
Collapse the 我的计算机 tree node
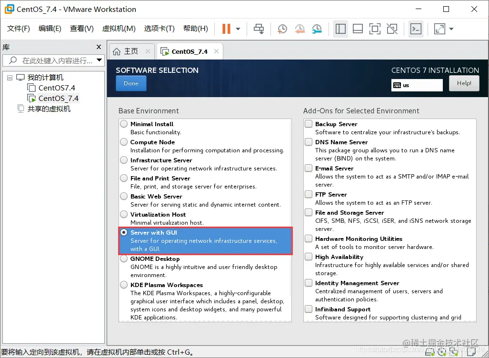coord(10,78)
